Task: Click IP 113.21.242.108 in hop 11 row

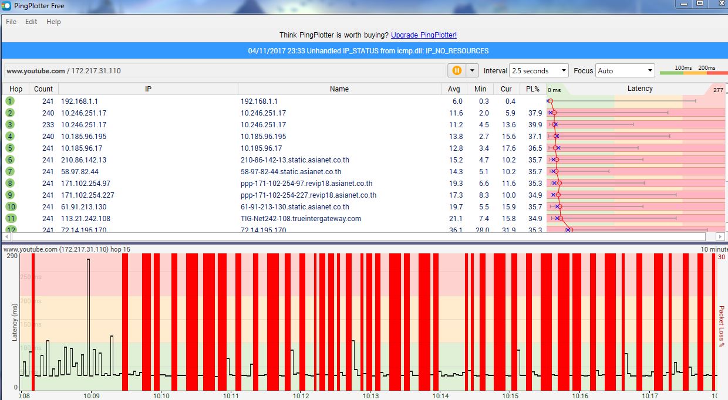Action: pyautogui.click(x=86, y=219)
